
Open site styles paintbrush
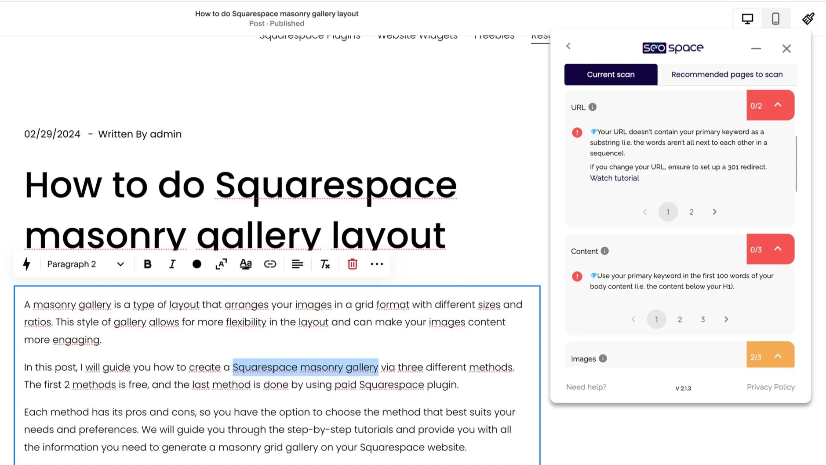pyautogui.click(x=808, y=18)
